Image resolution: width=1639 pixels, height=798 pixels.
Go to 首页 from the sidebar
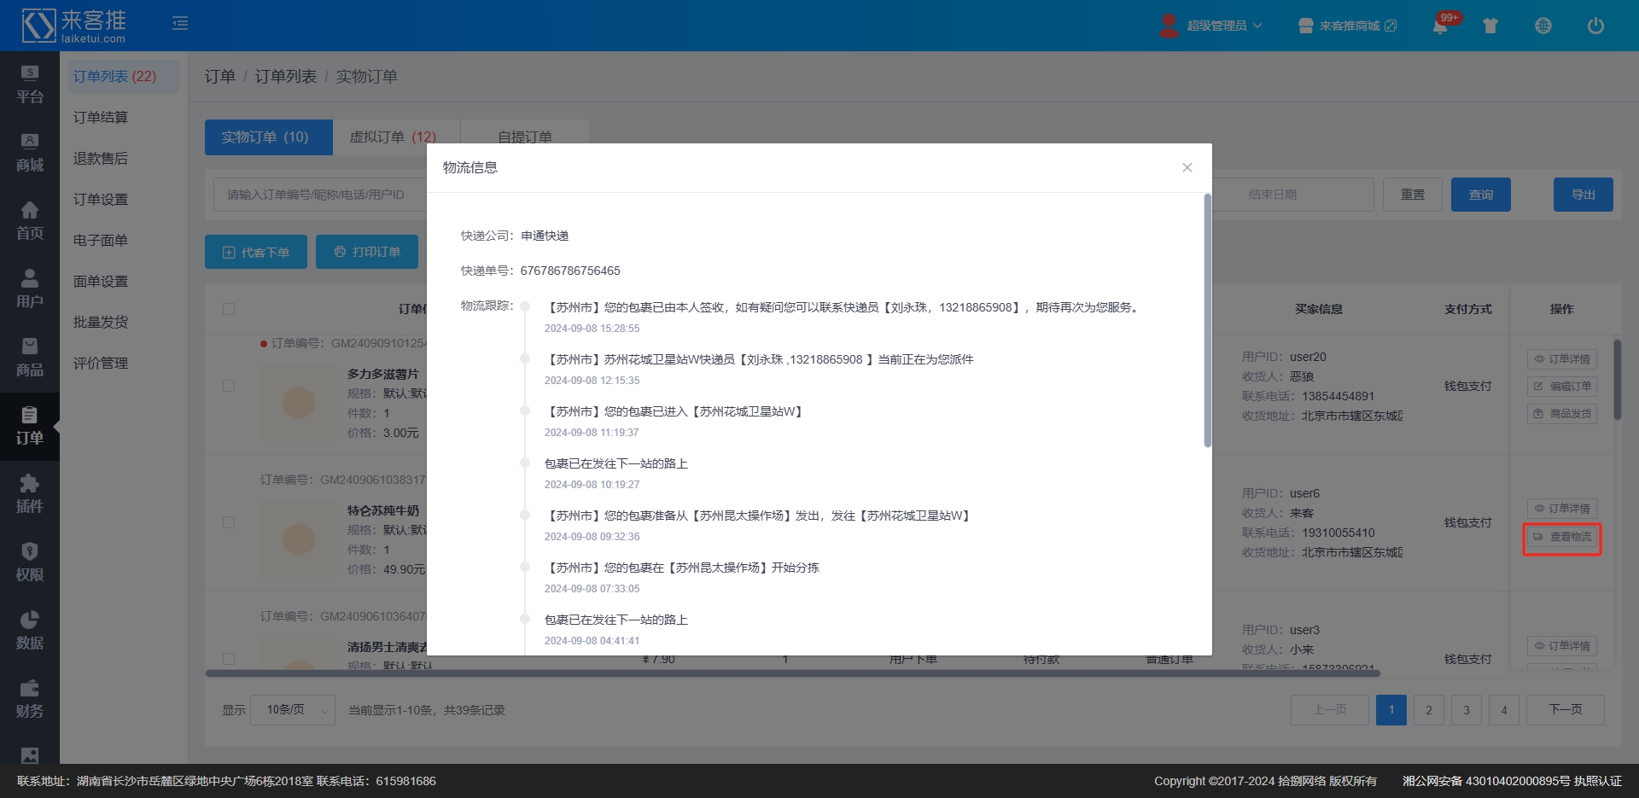(x=30, y=222)
